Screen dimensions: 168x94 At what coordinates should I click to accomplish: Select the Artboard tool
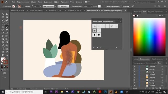pos(3,52)
